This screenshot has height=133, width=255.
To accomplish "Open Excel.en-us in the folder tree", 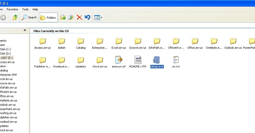I will (6, 79).
